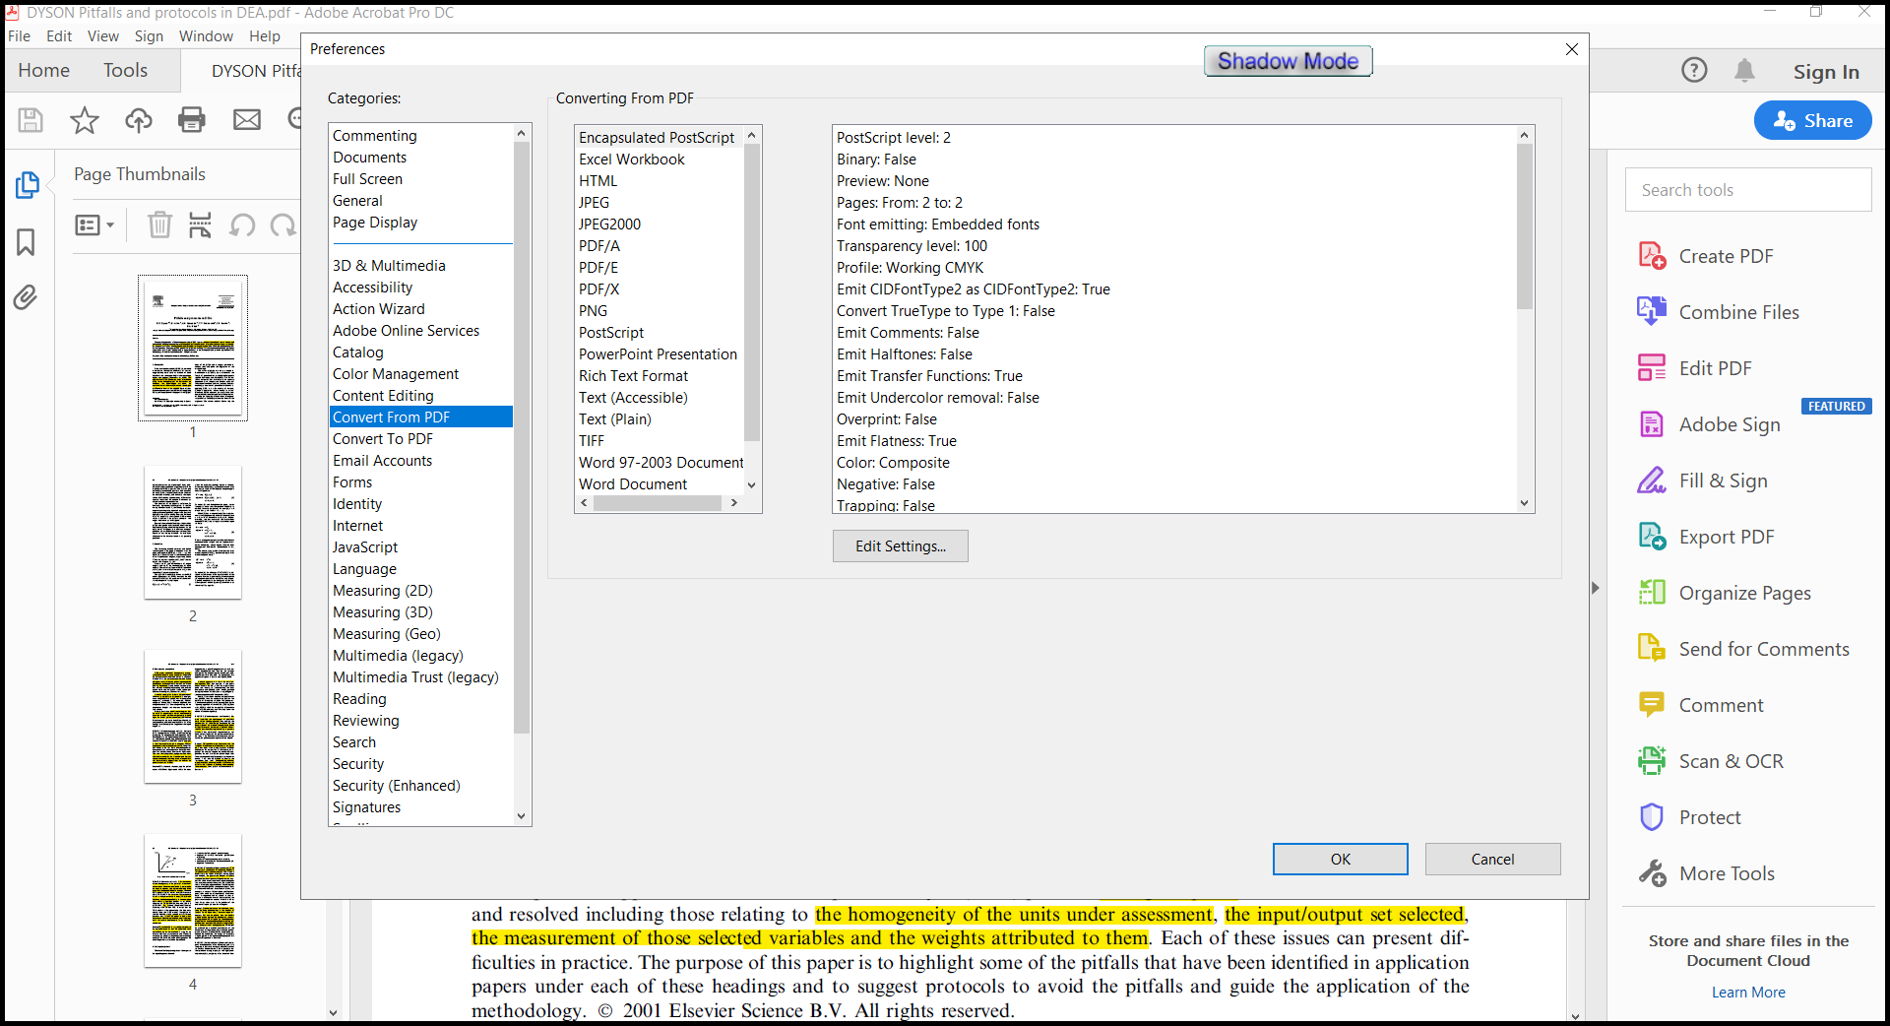This screenshot has height=1026, width=1890.
Task: Open the Page Thumbnails panel icon
Action: (27, 185)
